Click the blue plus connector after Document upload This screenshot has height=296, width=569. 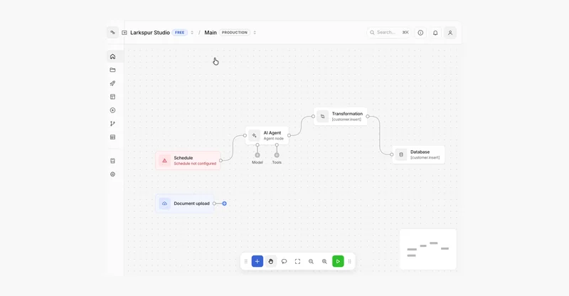(225, 203)
